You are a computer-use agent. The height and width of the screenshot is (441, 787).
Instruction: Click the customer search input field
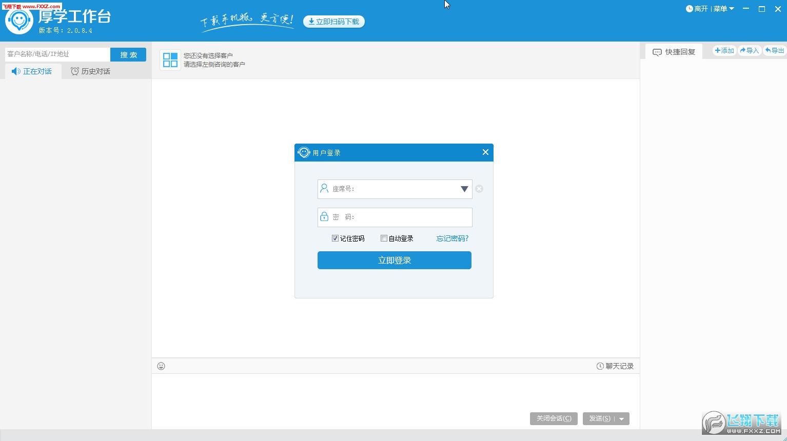(57, 54)
